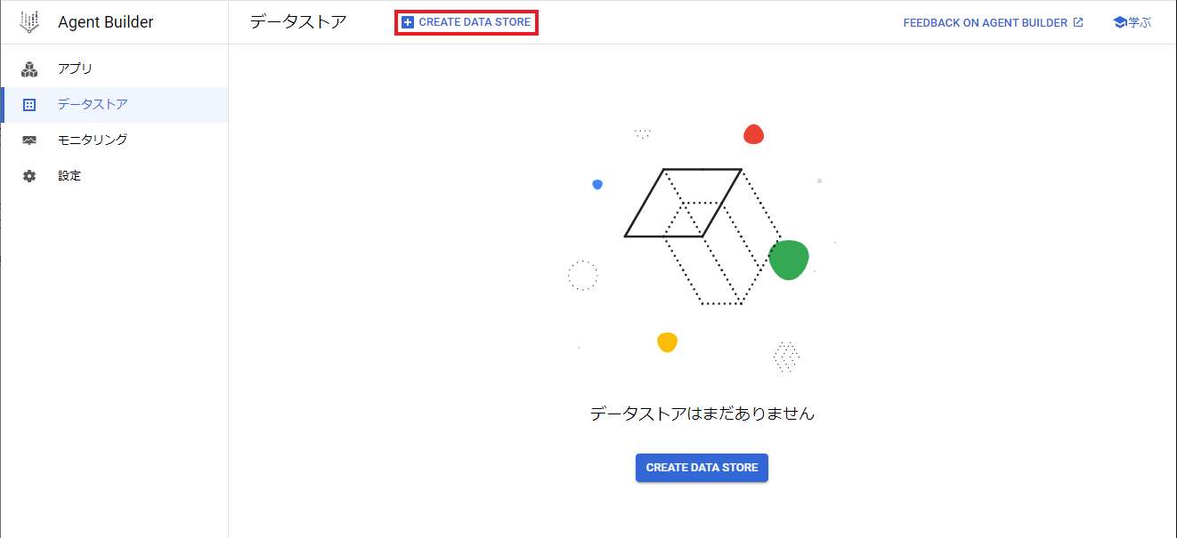The width and height of the screenshot is (1177, 538).
Task: Click the plus icon in CREATE DATA STORE
Action: pyautogui.click(x=409, y=20)
